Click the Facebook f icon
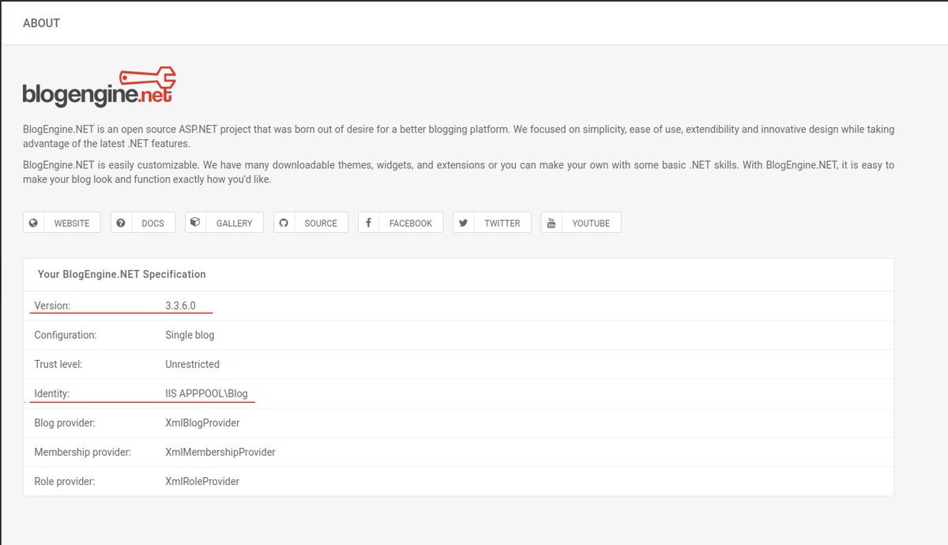 click(368, 223)
